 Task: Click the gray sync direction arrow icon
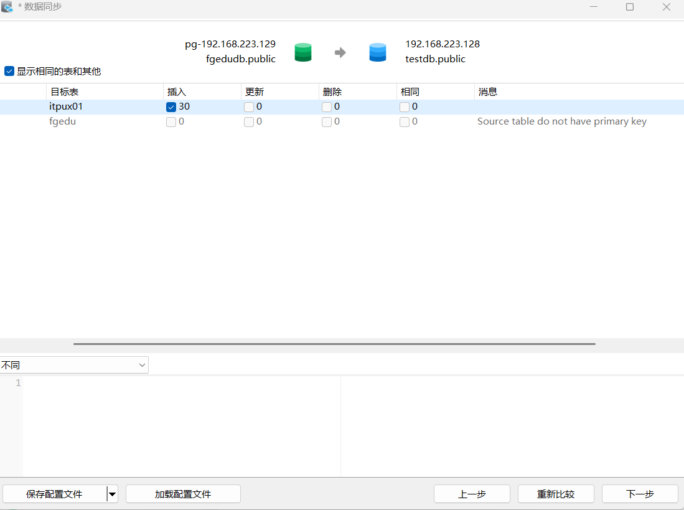coord(340,53)
